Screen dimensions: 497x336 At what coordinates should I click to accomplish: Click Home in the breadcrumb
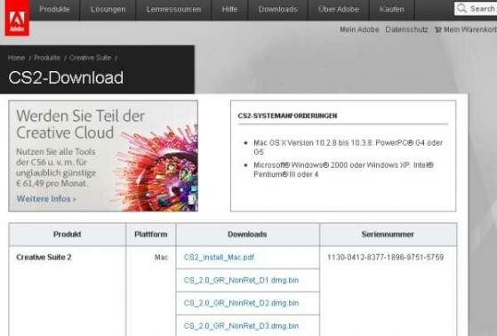coord(17,58)
